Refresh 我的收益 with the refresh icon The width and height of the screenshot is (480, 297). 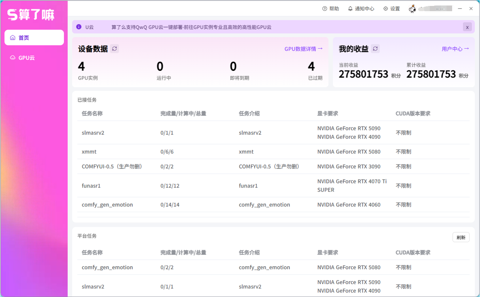tap(375, 49)
